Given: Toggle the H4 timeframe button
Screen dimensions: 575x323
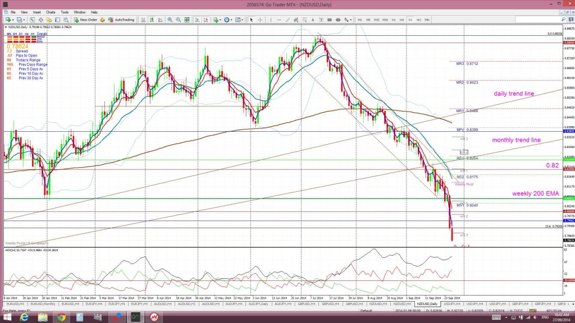Looking at the screenshot, I should (402, 20).
